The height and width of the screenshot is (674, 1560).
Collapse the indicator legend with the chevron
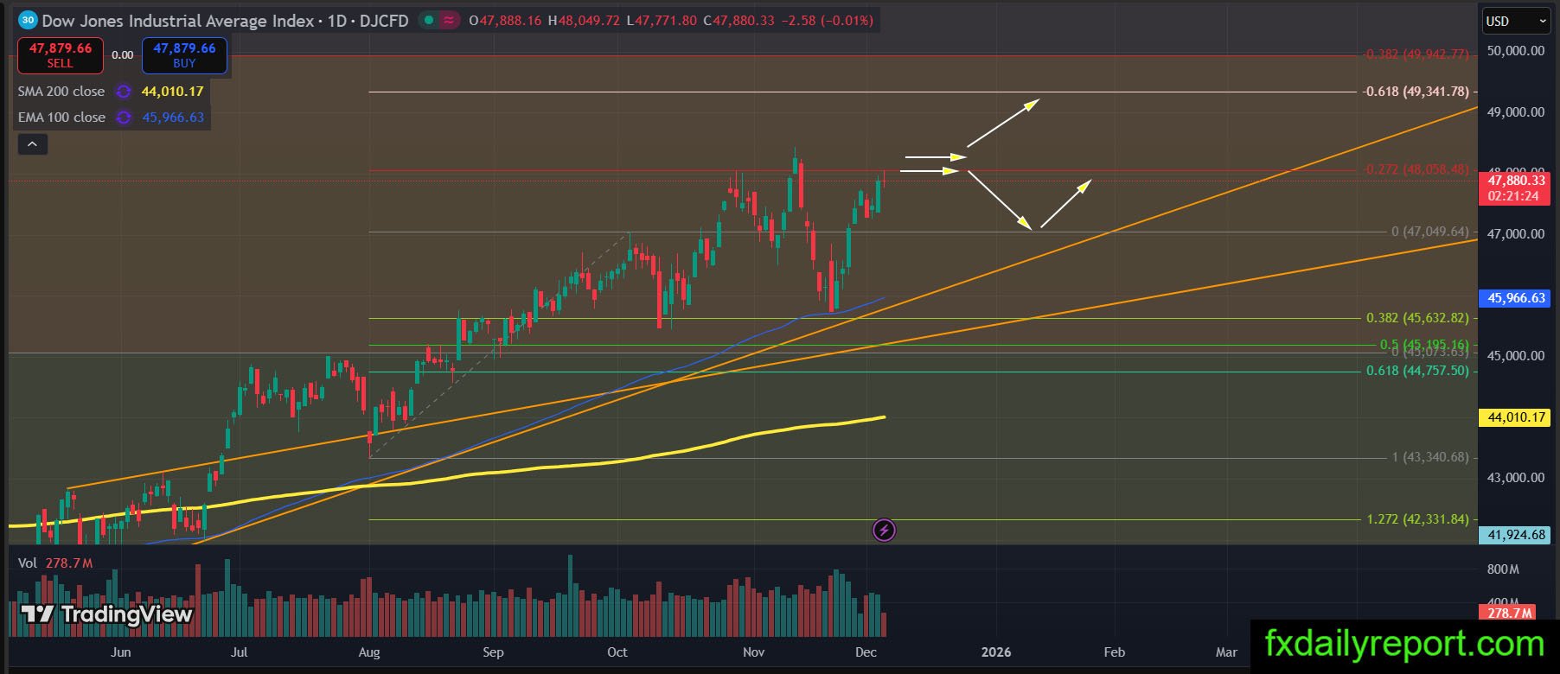(x=33, y=144)
